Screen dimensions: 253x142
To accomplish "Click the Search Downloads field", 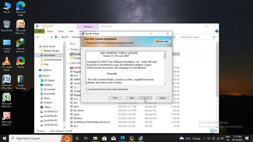I will pyautogui.click(x=198, y=37).
